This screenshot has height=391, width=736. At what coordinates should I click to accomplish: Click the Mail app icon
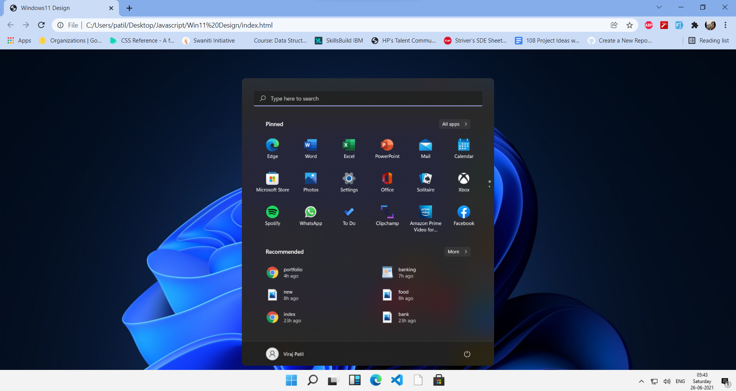[x=426, y=148]
